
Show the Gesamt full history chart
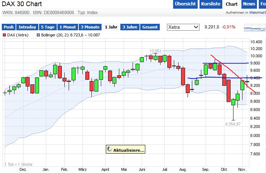150,27
